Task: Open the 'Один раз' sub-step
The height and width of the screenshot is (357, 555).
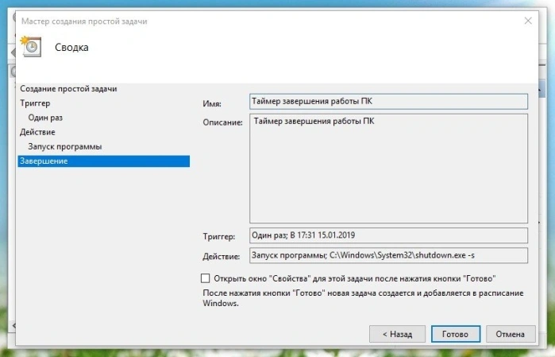Action: click(45, 118)
